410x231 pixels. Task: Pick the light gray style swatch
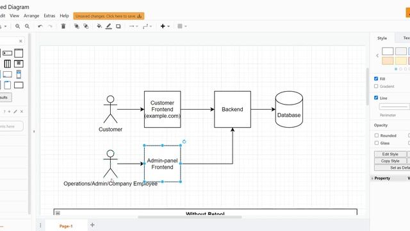click(401, 51)
